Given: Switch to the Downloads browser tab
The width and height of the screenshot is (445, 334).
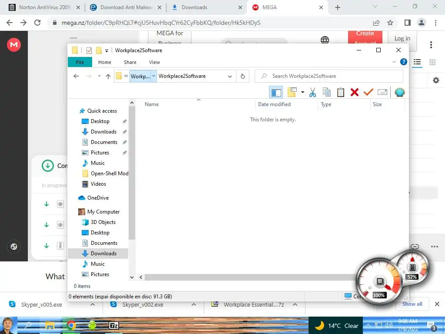Looking at the screenshot, I should coord(194,7).
